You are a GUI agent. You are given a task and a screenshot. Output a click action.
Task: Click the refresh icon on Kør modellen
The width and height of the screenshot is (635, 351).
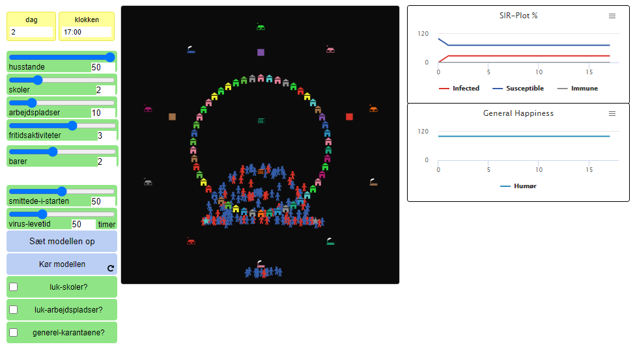(111, 268)
